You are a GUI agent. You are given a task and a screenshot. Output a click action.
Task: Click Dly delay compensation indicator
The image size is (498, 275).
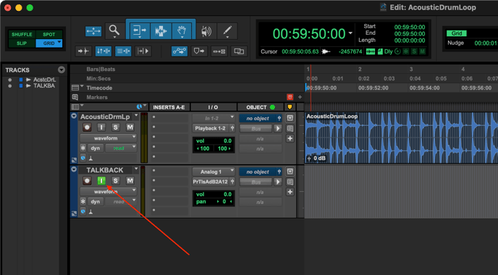(389, 51)
